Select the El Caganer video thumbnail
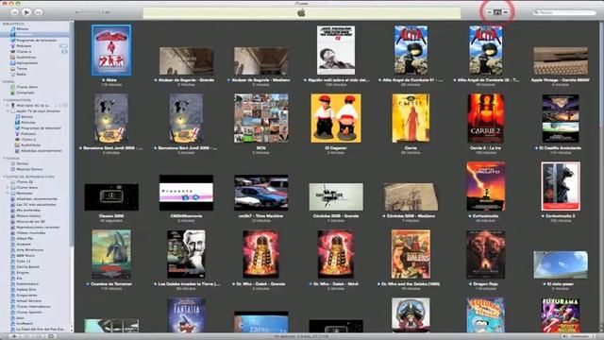Image resolution: width=604 pixels, height=340 pixels. coord(336,118)
